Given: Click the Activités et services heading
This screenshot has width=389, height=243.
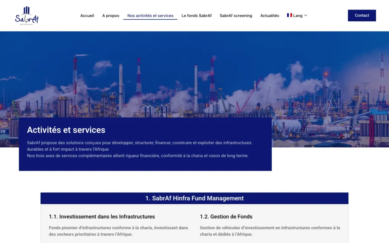Looking at the screenshot, I should (66, 130).
